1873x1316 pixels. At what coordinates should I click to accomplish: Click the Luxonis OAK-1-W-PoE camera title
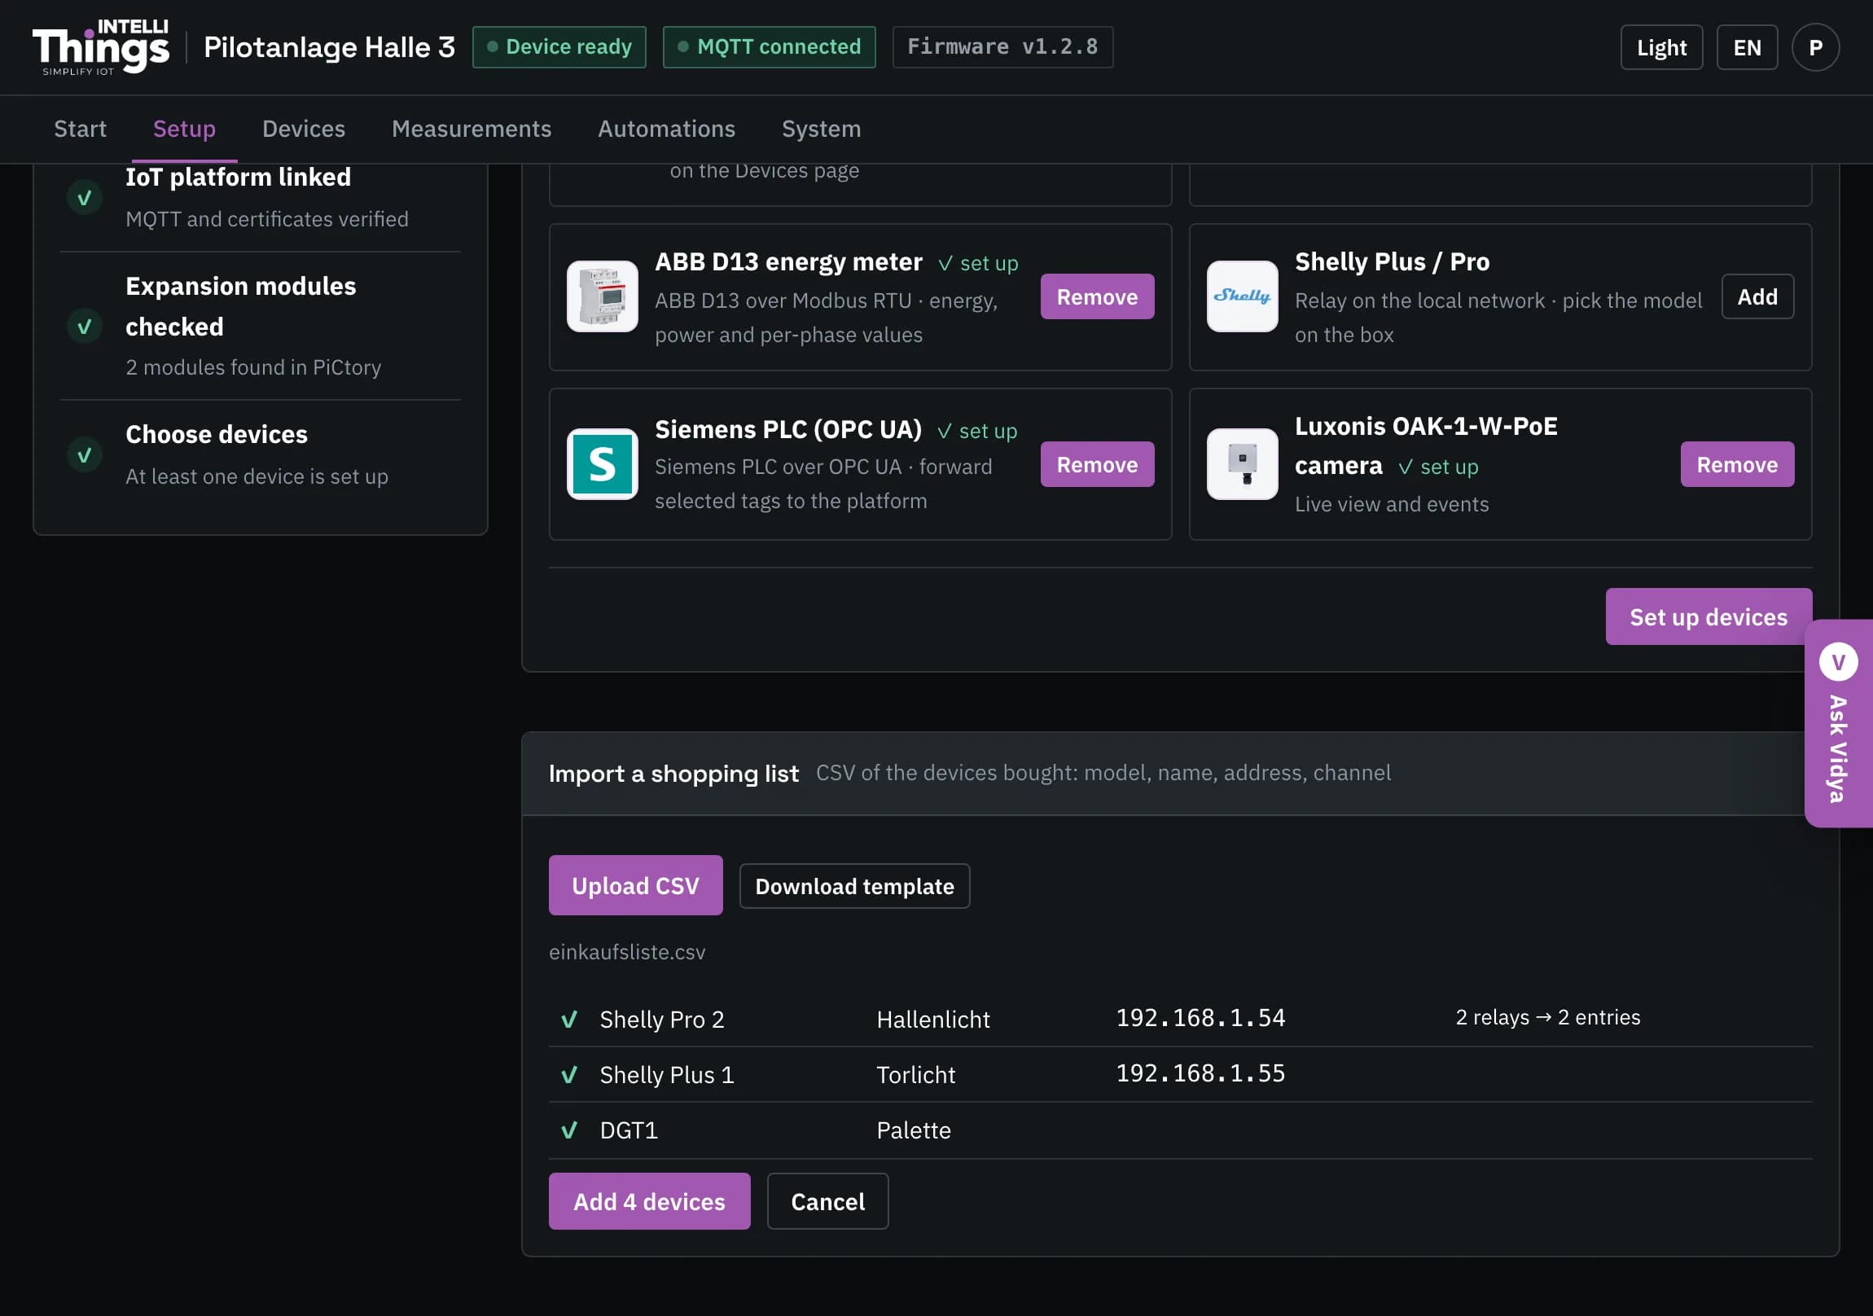[x=1426, y=445]
